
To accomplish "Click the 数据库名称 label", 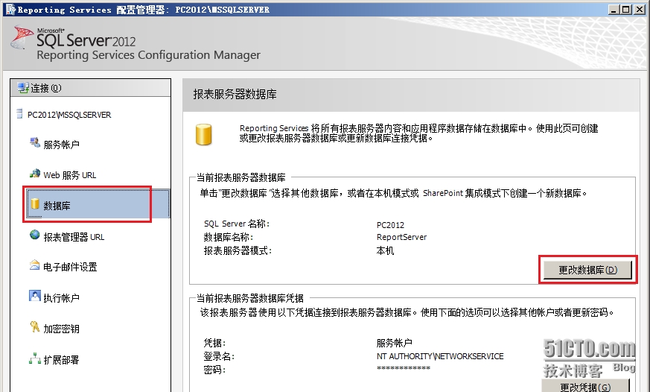I will pyautogui.click(x=229, y=237).
